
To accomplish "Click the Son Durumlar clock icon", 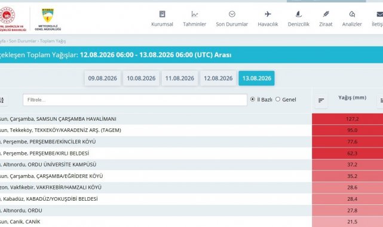I will tap(232, 14).
